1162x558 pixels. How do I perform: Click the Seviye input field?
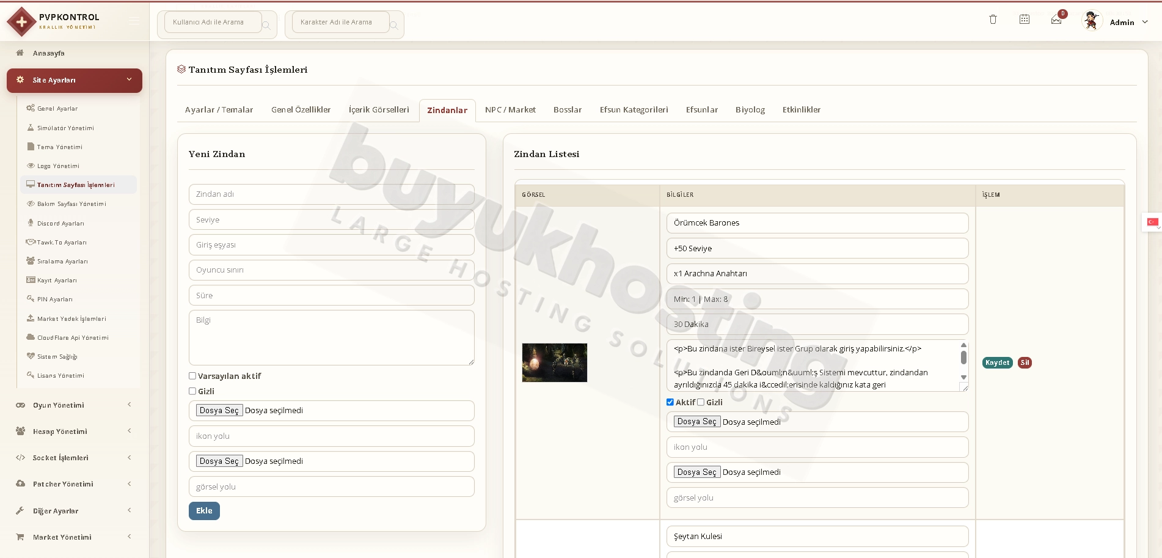tap(332, 219)
